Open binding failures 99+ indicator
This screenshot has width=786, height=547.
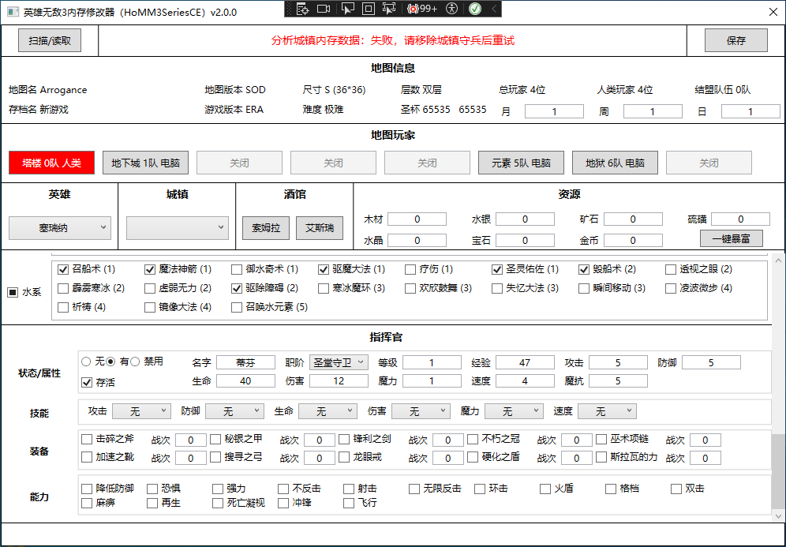[422, 9]
